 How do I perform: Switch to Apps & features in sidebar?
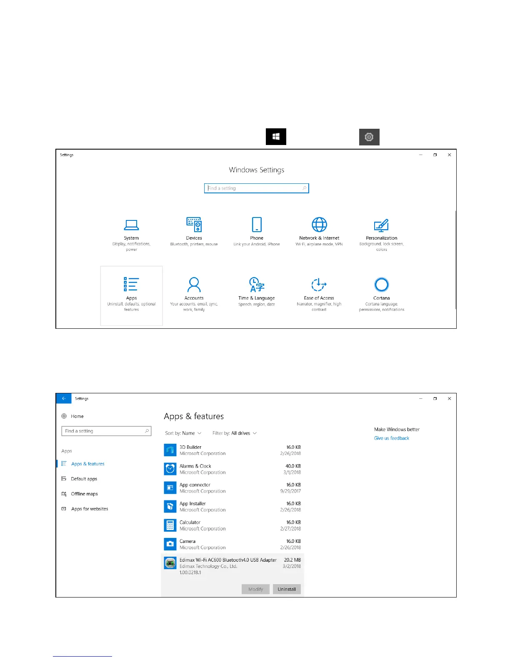click(83, 464)
